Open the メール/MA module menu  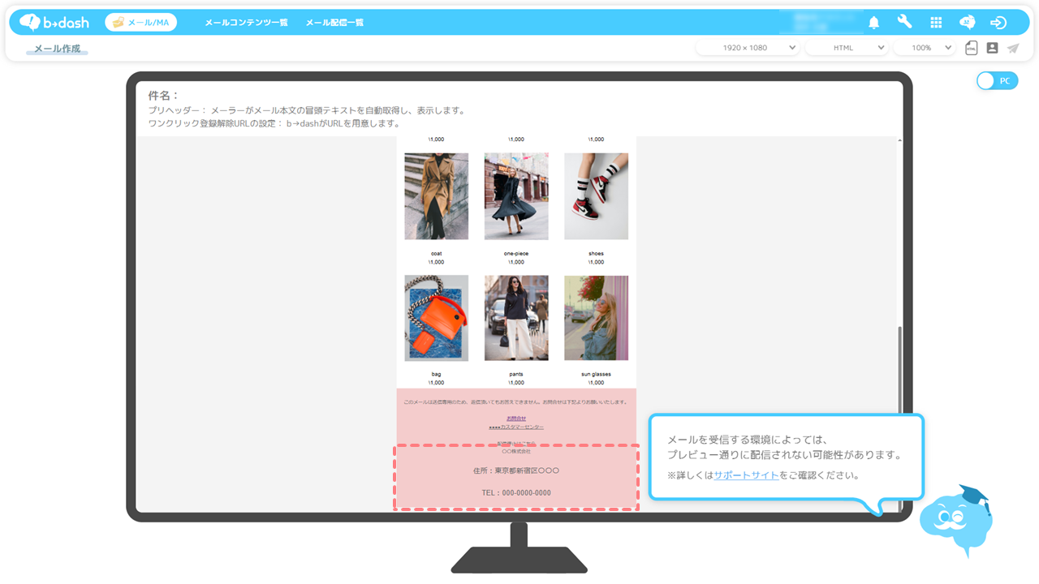click(x=141, y=23)
